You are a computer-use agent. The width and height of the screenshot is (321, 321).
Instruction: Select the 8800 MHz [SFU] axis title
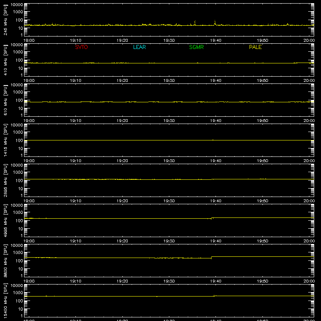point(6,260)
